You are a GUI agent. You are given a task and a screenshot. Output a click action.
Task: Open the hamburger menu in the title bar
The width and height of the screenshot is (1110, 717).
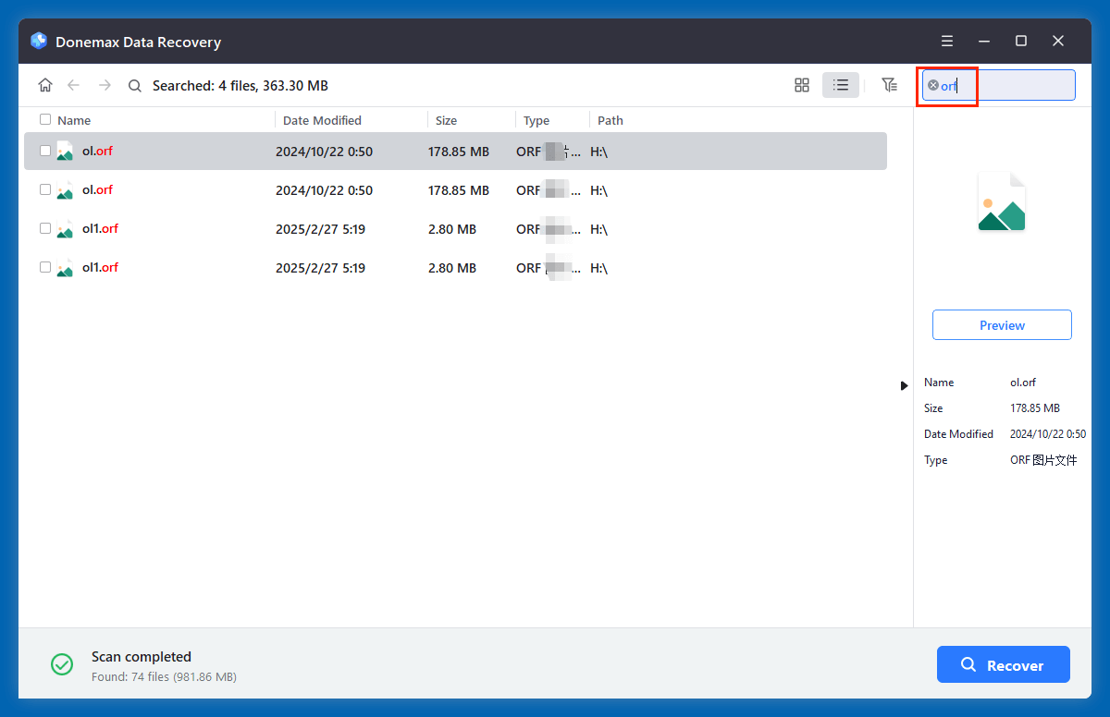[946, 41]
